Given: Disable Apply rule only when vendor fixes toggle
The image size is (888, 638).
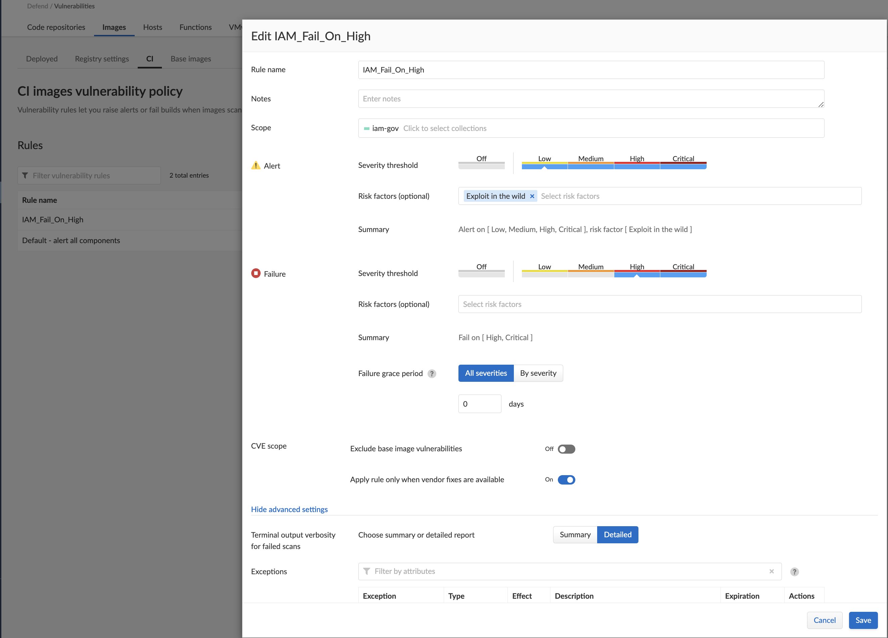Looking at the screenshot, I should pyautogui.click(x=566, y=480).
